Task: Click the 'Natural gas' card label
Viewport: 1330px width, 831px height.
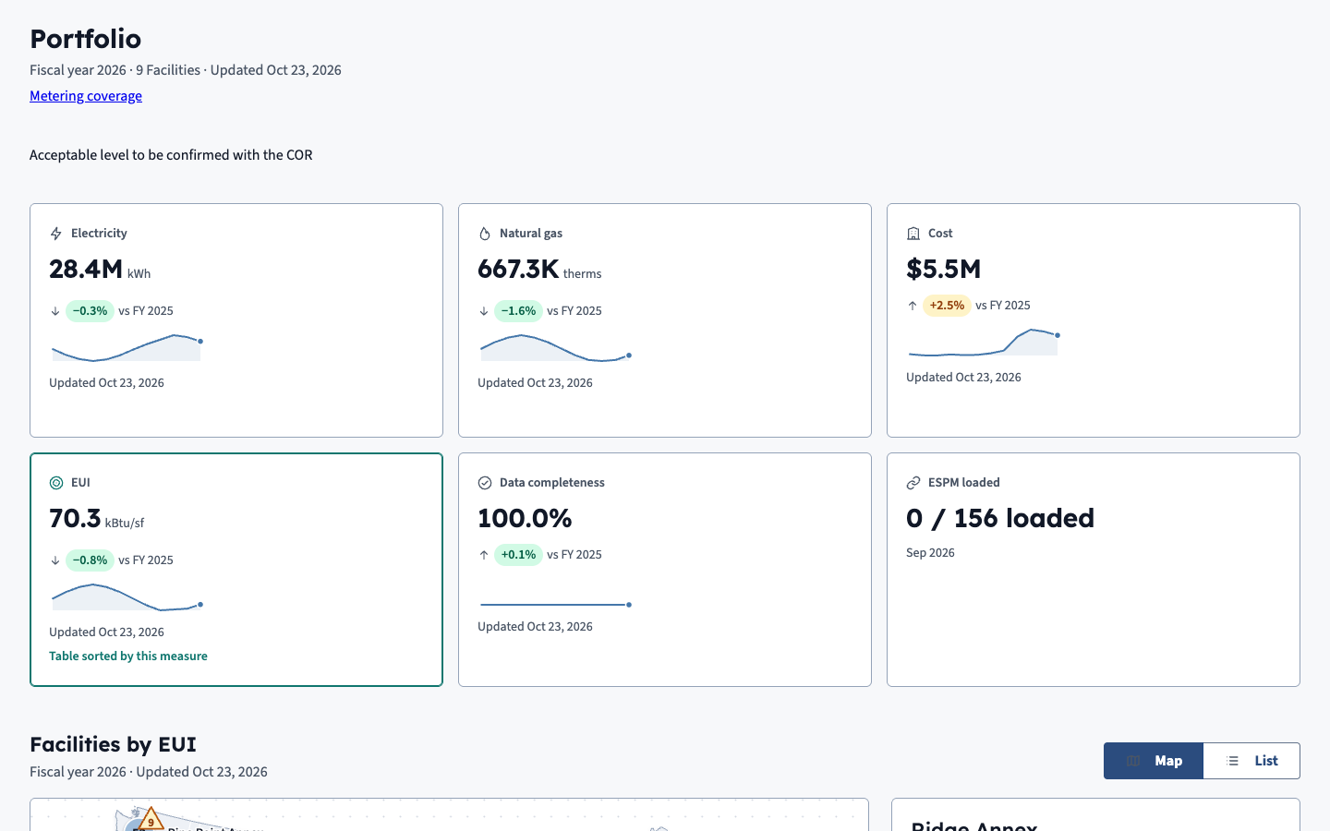Action: tap(531, 234)
